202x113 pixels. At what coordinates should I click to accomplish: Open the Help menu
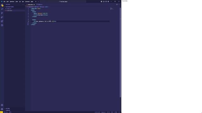[32, 2]
